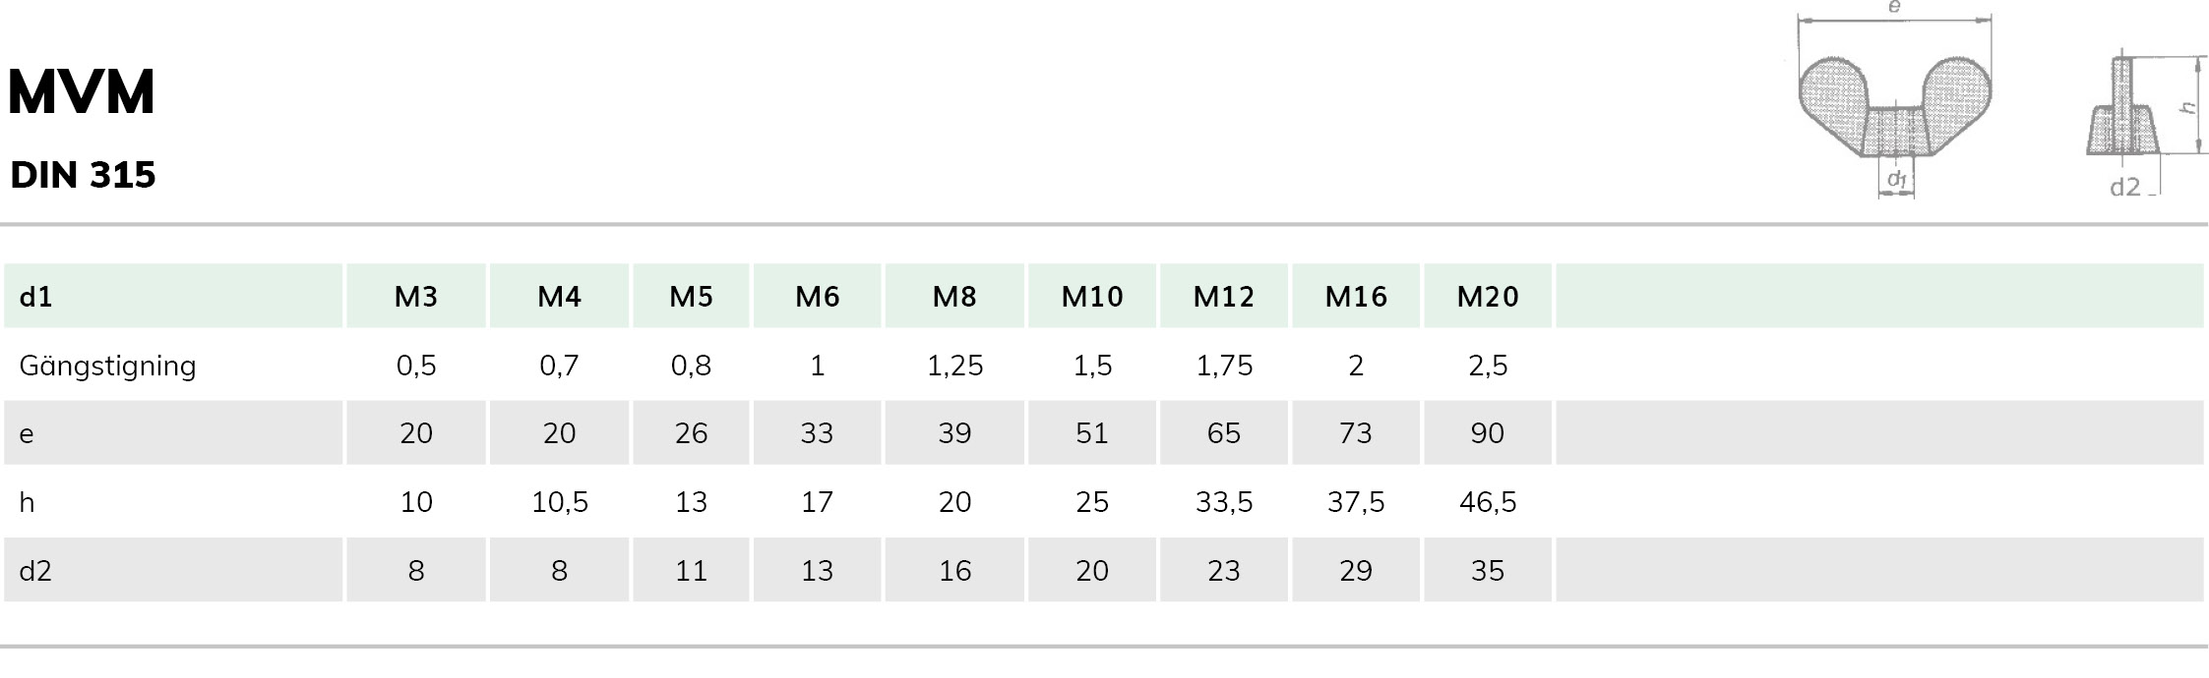Viewport: 2209px width, 678px height.
Task: Select the M20 column header
Action: 1488,296
